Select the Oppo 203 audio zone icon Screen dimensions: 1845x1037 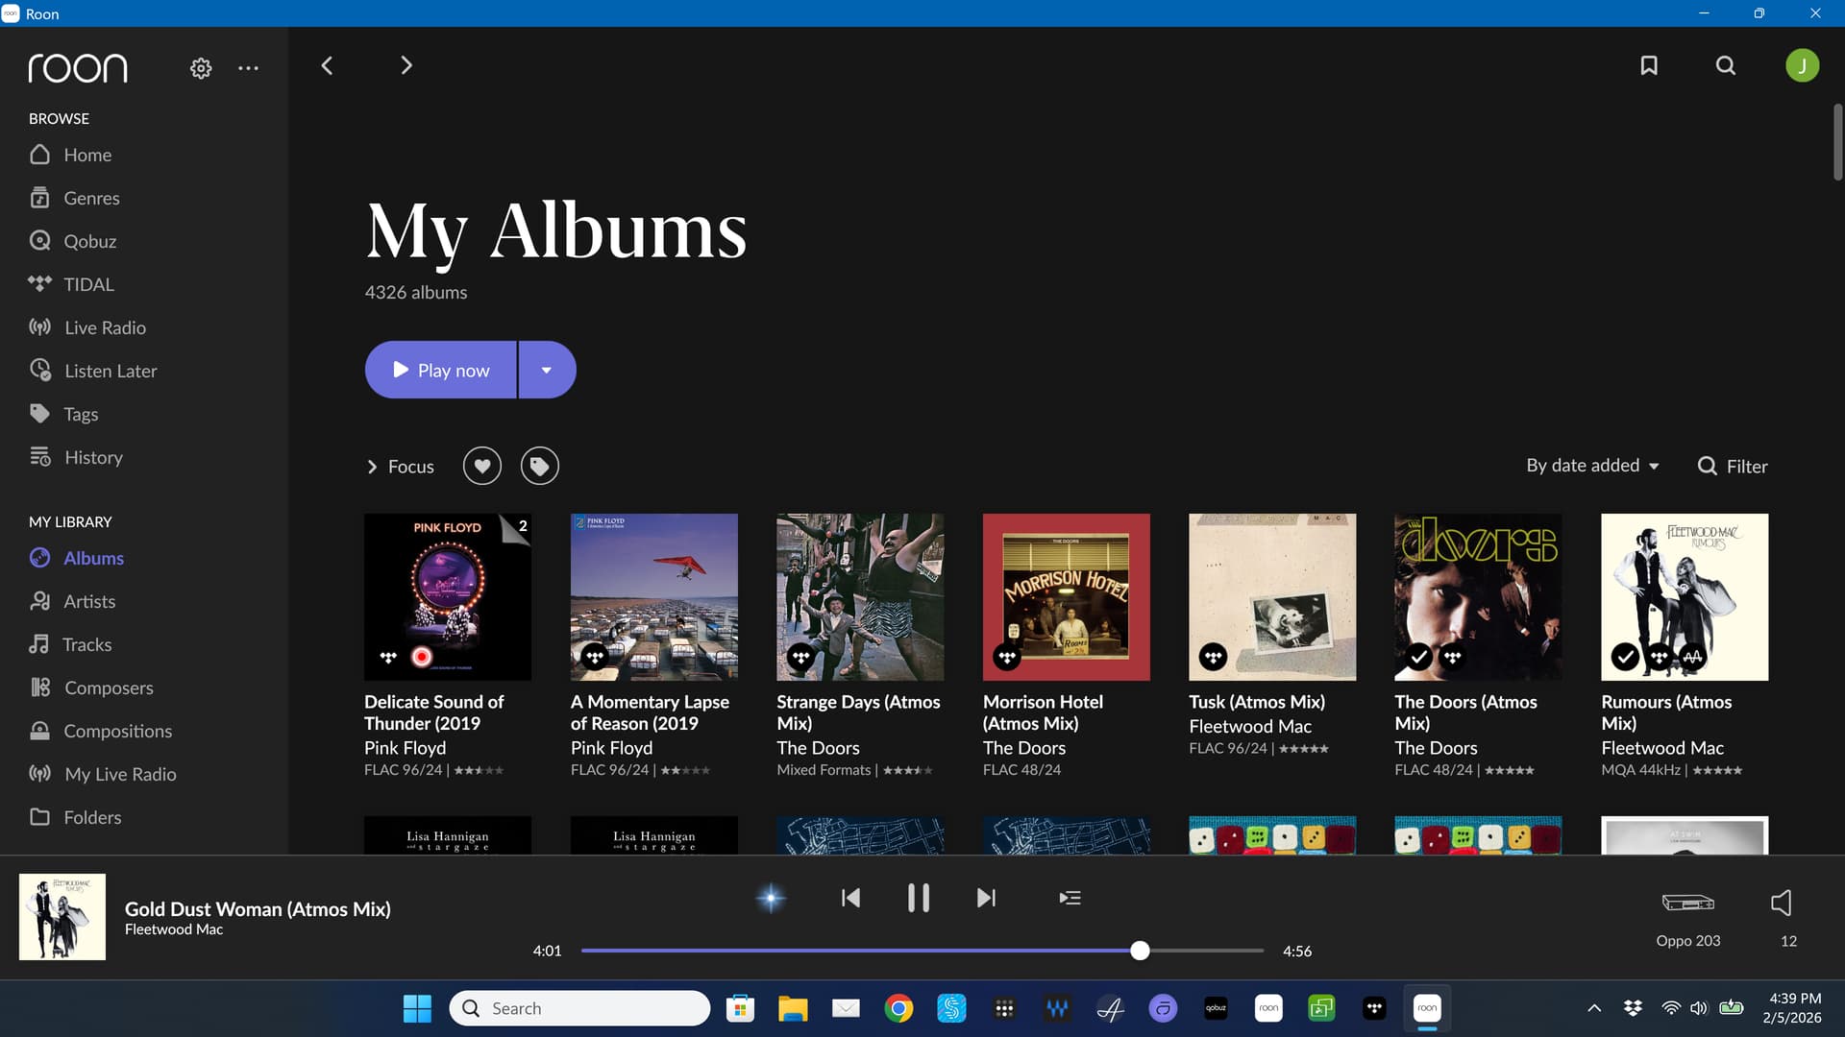coord(1687,902)
